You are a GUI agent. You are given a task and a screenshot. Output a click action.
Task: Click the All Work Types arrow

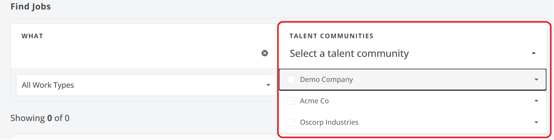tap(268, 85)
